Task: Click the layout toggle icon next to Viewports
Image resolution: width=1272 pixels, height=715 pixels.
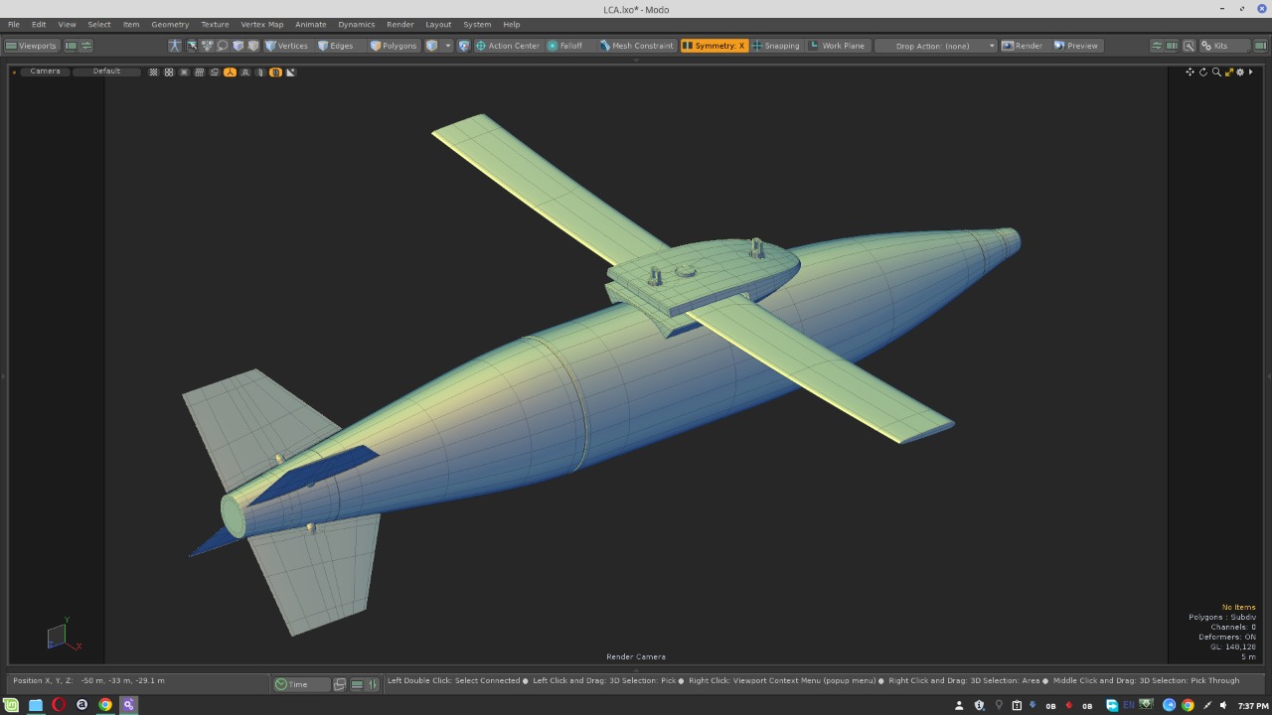Action: pos(71,46)
